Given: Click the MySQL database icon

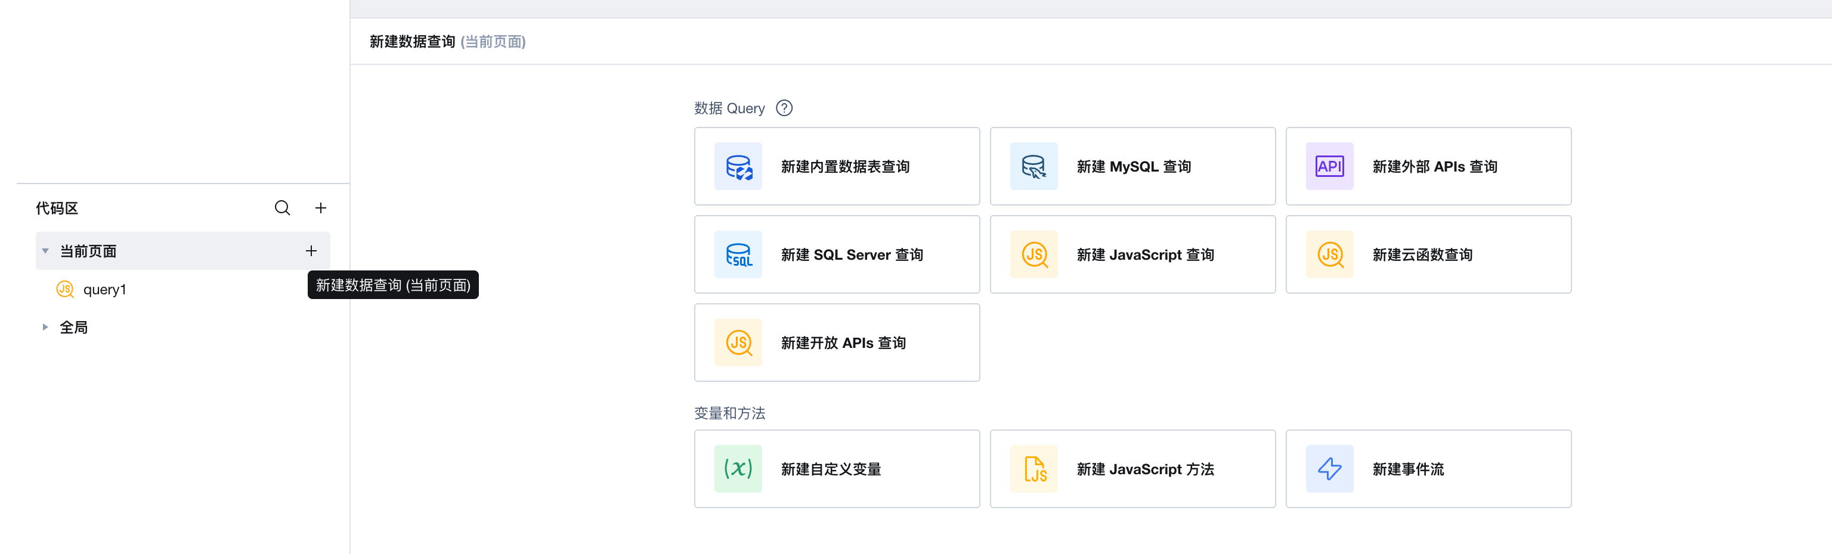Looking at the screenshot, I should click(x=1033, y=167).
